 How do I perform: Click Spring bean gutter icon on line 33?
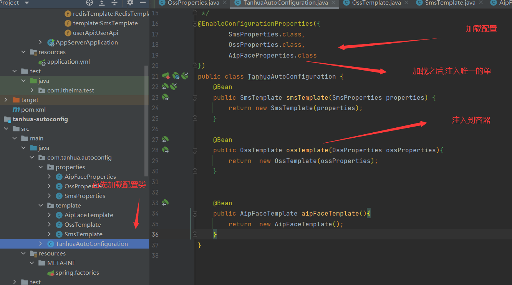coord(165,203)
